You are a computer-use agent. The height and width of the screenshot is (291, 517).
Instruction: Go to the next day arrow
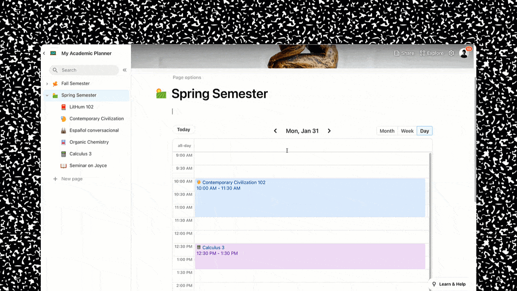click(329, 131)
